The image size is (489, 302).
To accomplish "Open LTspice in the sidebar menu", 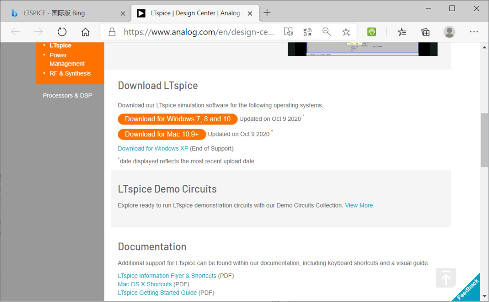I will click(61, 45).
